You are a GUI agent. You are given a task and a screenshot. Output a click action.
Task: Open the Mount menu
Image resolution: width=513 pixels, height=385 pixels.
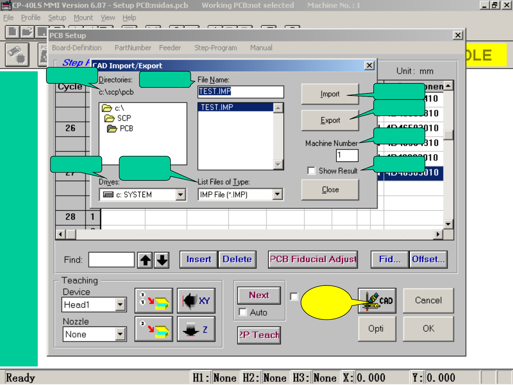coord(83,18)
